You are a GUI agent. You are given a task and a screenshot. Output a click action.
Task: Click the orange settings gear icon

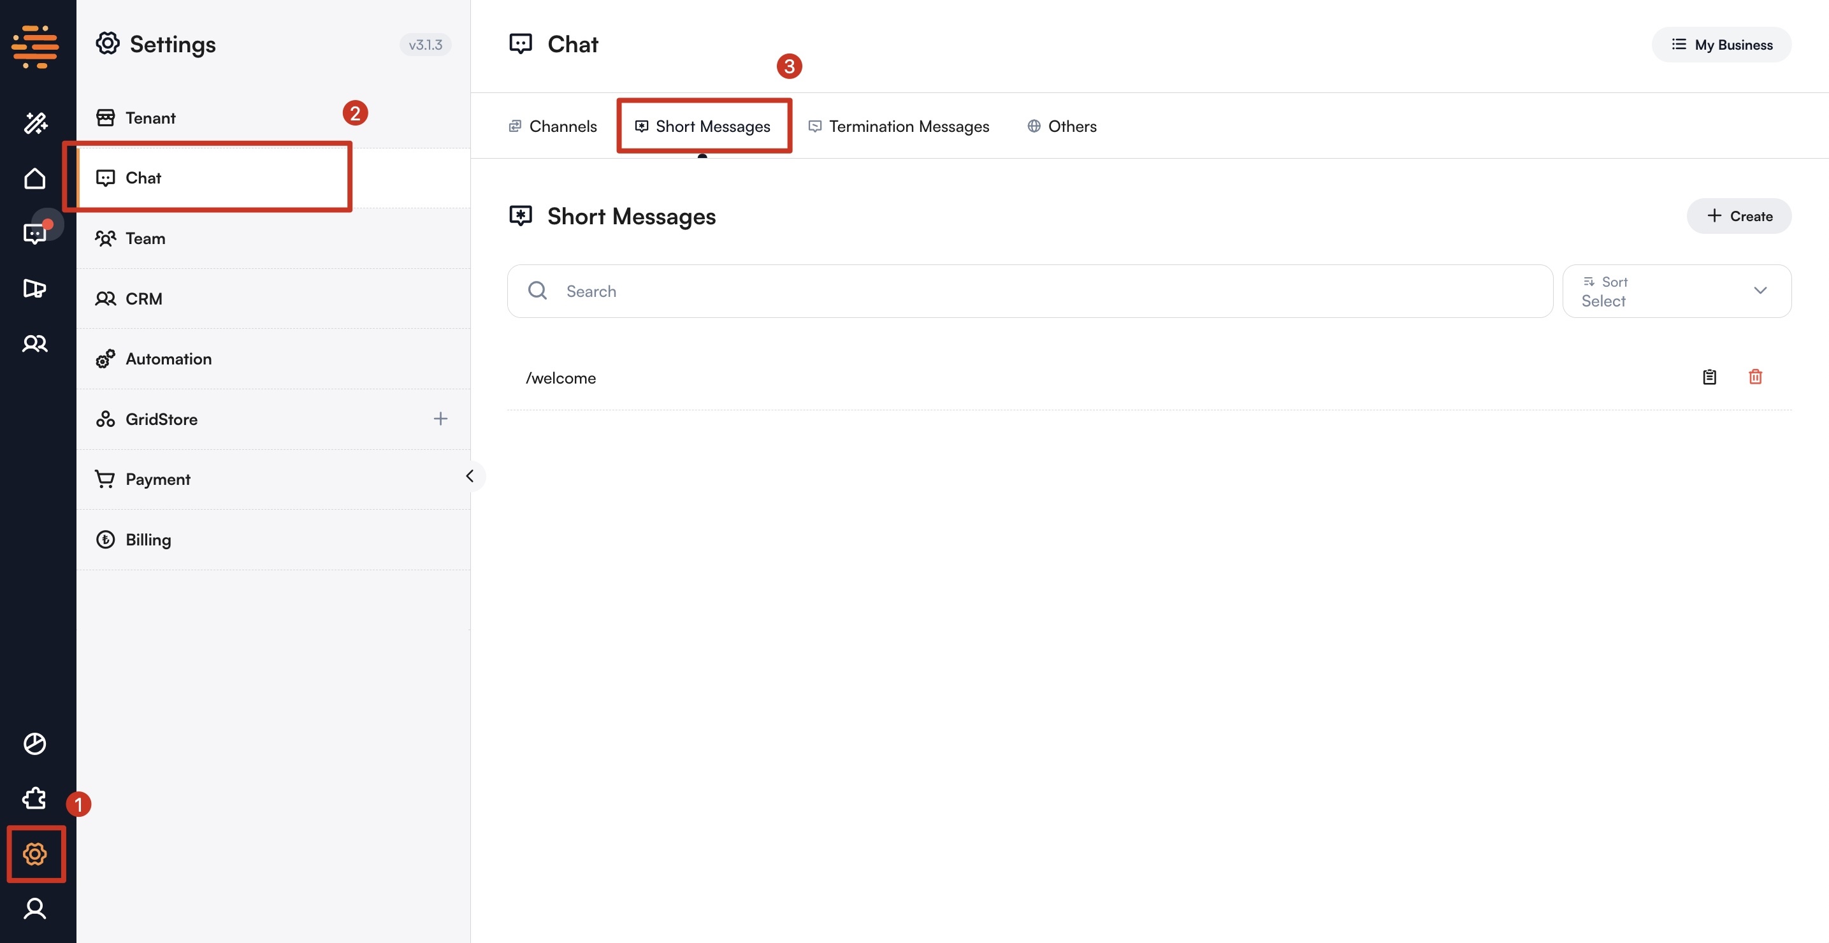tap(35, 854)
